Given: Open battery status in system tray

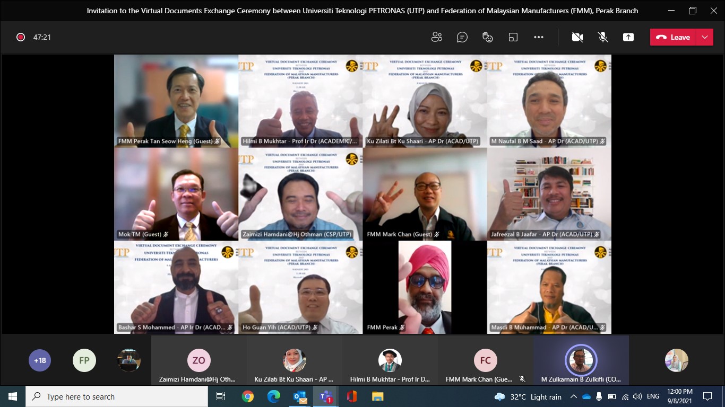Looking at the screenshot, I should (x=612, y=396).
